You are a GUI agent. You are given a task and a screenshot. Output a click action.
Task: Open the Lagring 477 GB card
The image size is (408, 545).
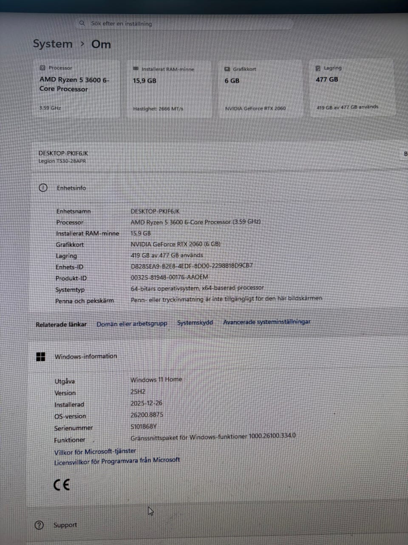(x=351, y=87)
